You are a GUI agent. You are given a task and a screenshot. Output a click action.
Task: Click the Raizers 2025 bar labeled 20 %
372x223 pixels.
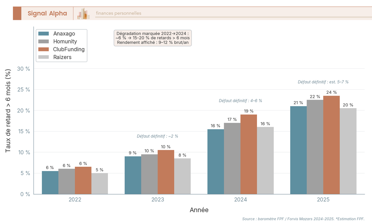(x=348, y=151)
